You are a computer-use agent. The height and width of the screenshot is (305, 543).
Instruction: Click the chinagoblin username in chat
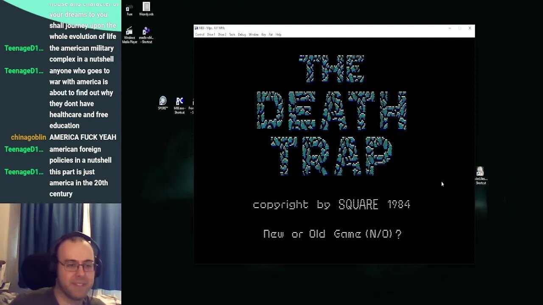[28, 137]
